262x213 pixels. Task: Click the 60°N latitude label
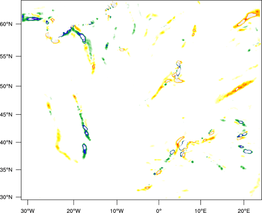6,24
